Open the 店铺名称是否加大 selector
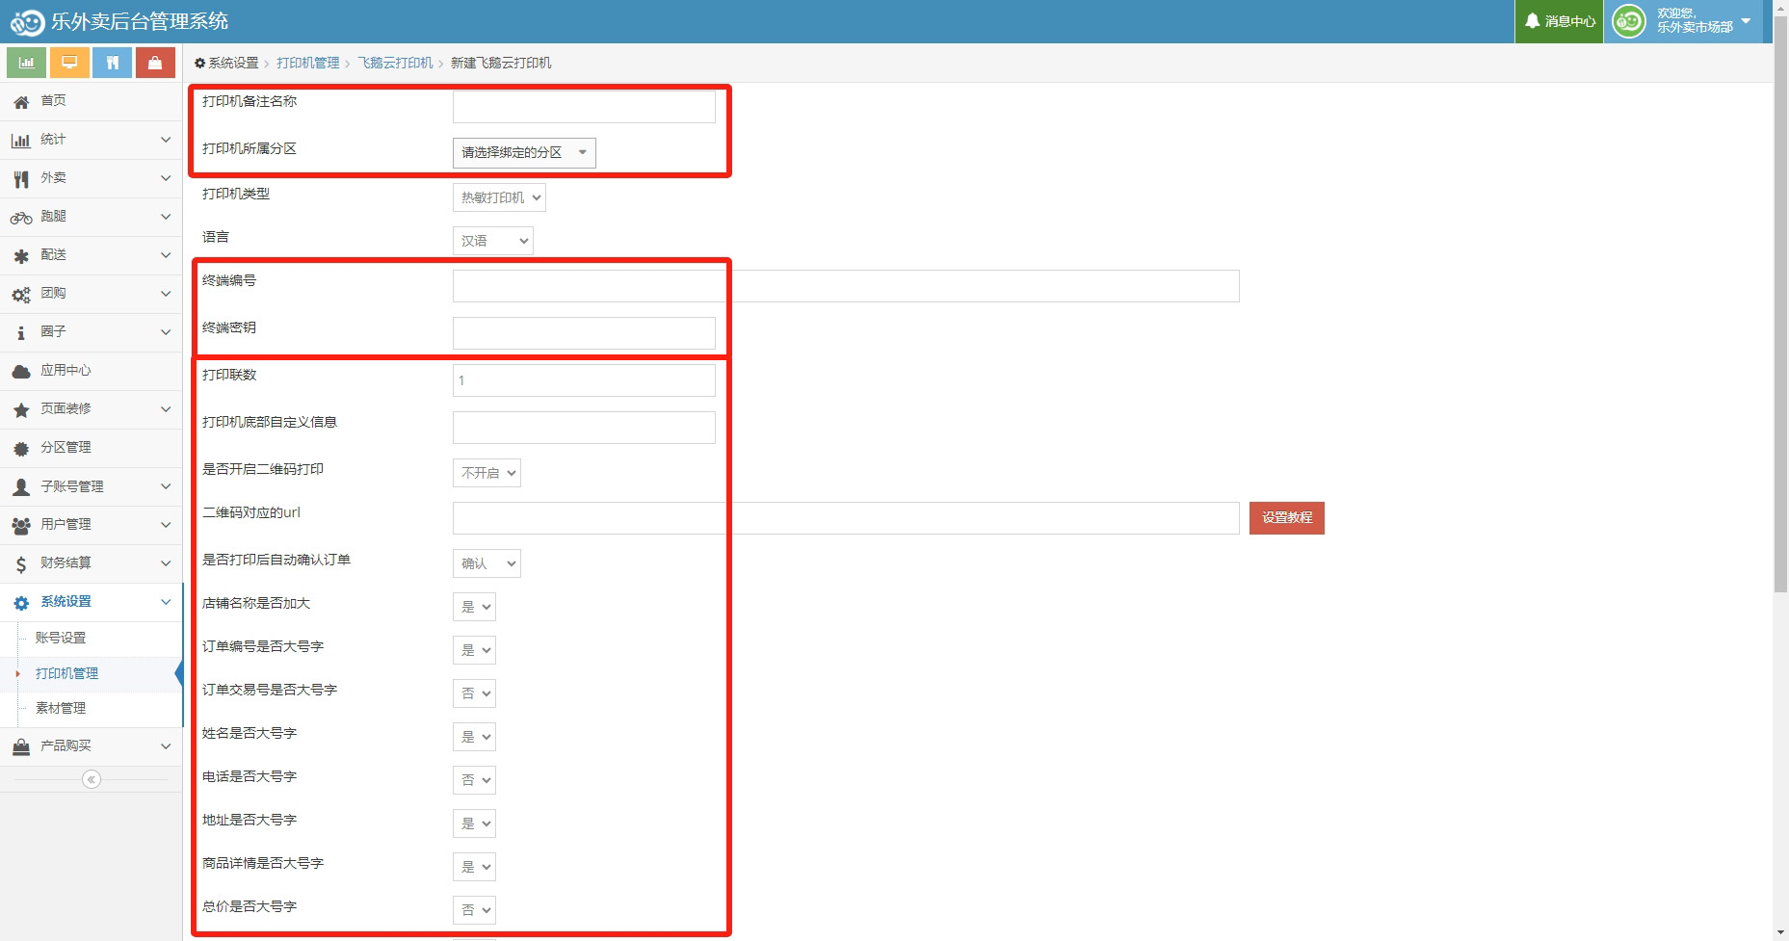Image resolution: width=1789 pixels, height=941 pixels. tap(474, 607)
